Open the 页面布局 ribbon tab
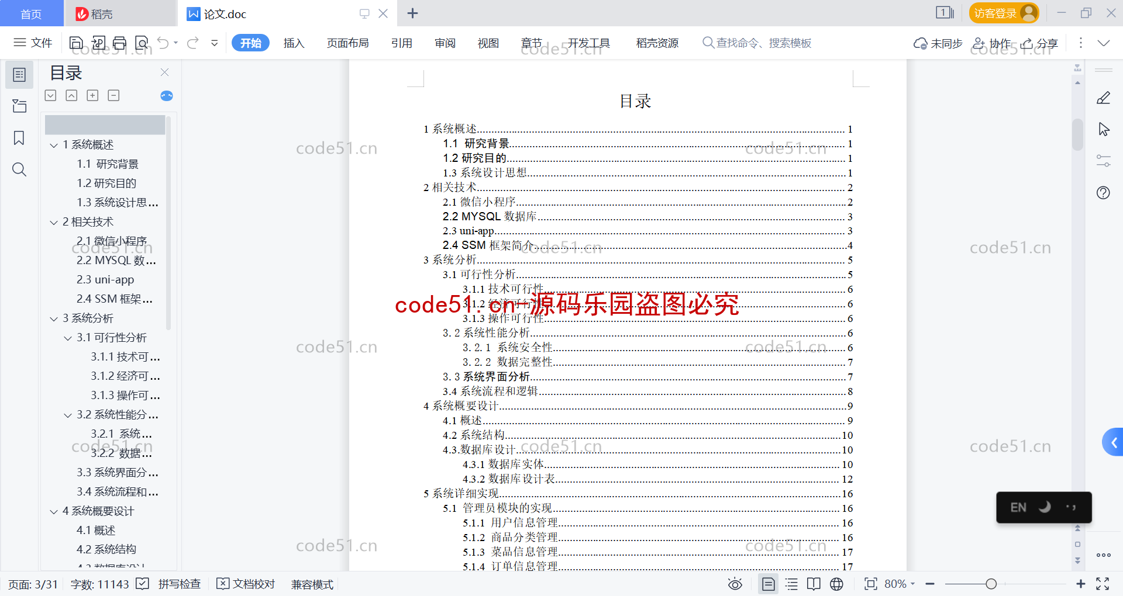 (x=347, y=43)
